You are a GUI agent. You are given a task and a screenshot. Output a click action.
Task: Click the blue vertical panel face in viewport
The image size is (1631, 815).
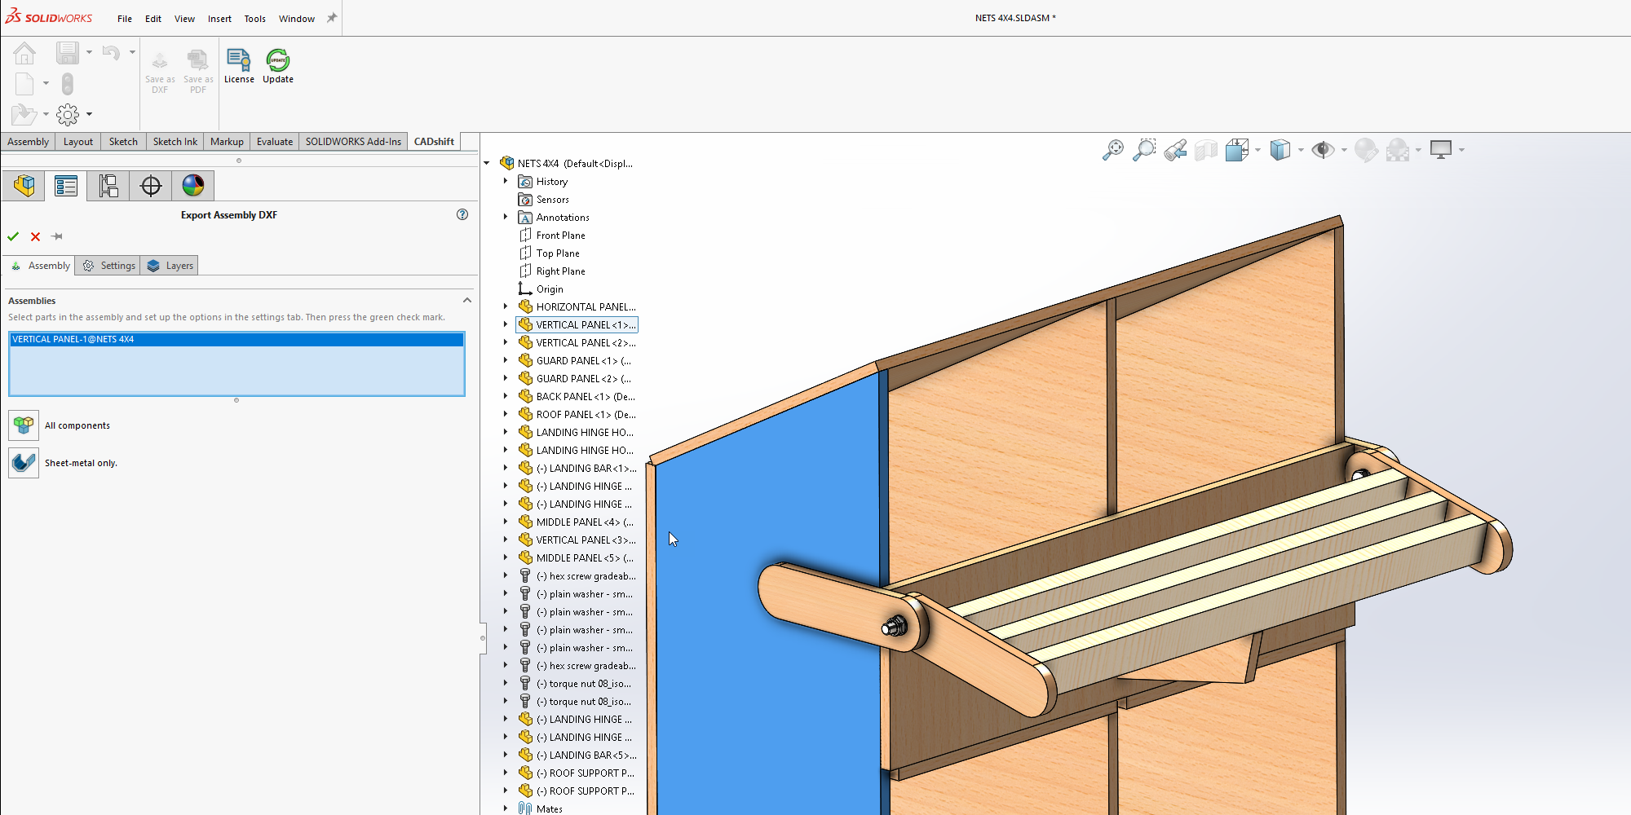[767, 489]
